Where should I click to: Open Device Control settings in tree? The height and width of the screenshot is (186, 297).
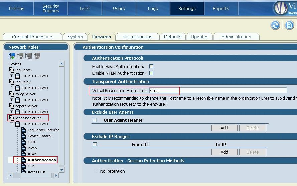coord(39,136)
